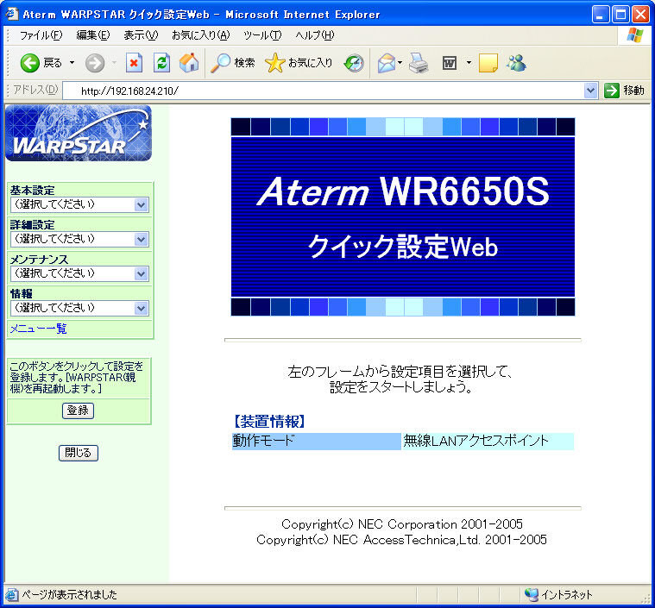Print the page using the printer icon
This screenshot has width=655, height=608.
pyautogui.click(x=419, y=63)
